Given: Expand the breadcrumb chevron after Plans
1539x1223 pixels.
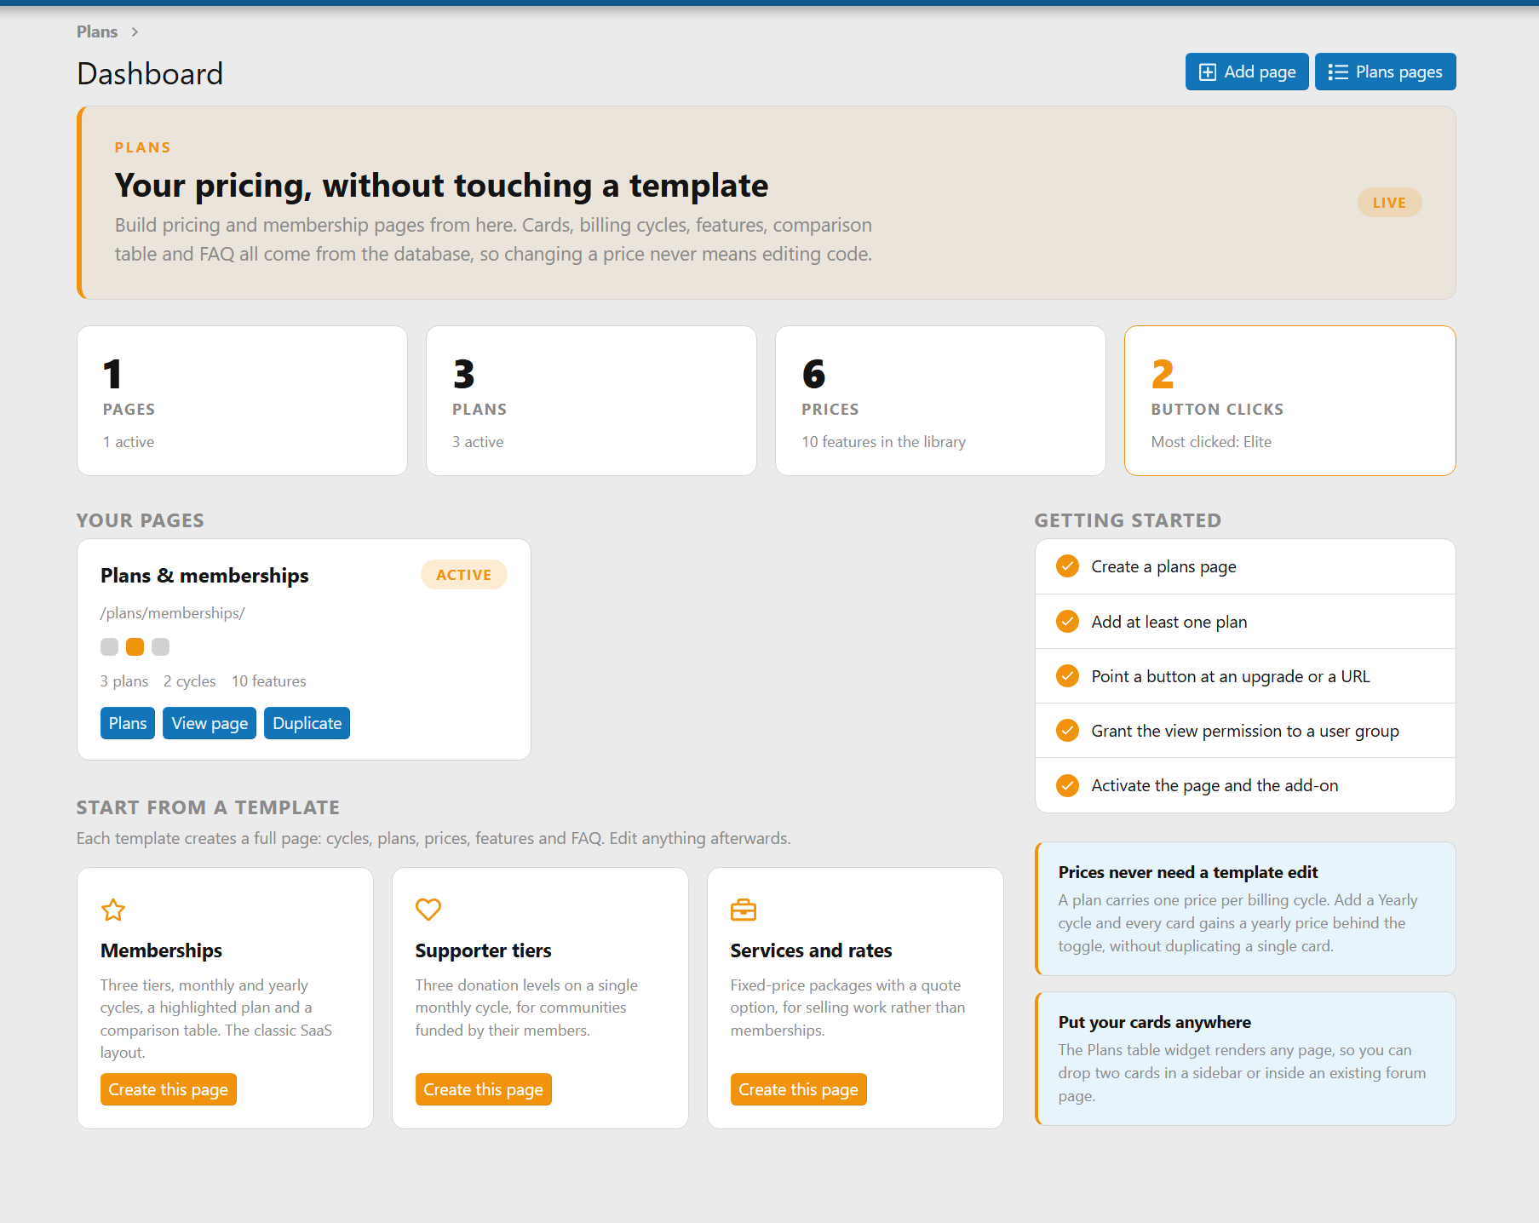Looking at the screenshot, I should (x=135, y=32).
